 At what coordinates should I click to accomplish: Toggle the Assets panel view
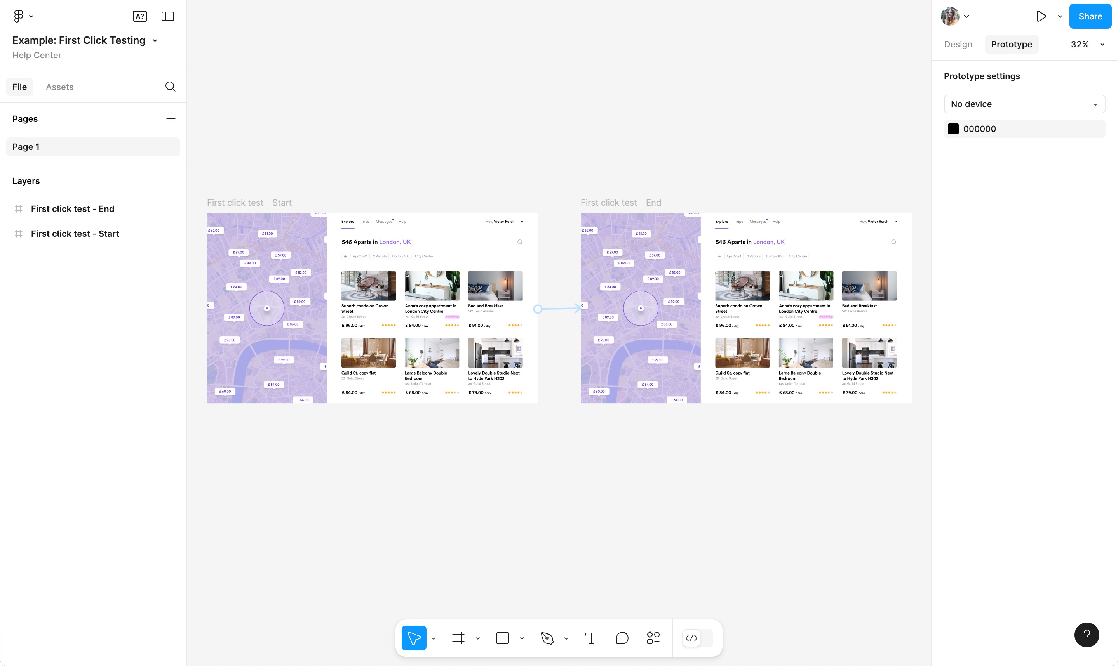59,87
